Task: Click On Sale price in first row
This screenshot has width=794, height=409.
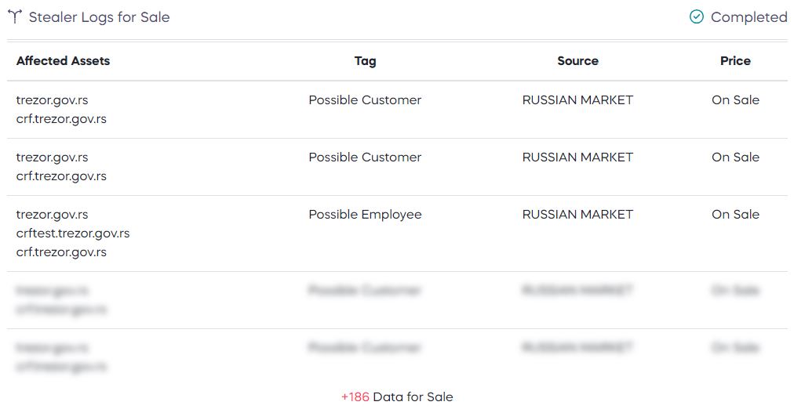Action: click(735, 100)
